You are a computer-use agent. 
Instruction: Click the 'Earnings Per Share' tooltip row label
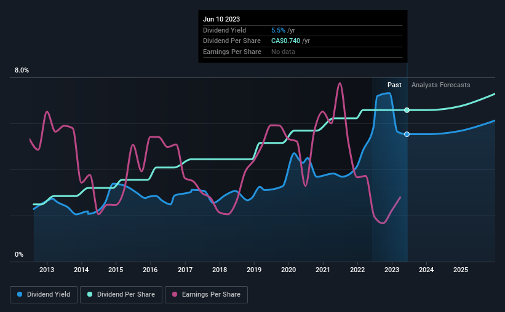tap(232, 52)
